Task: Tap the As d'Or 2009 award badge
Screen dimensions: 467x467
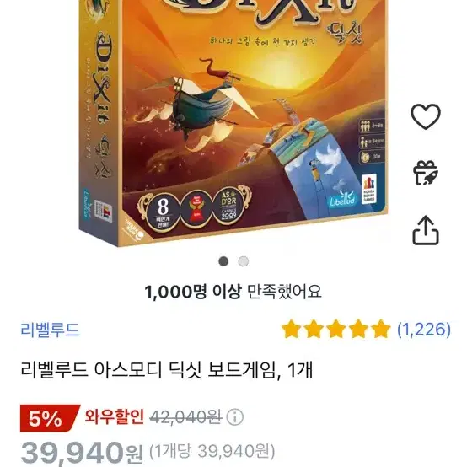Action: (228, 206)
